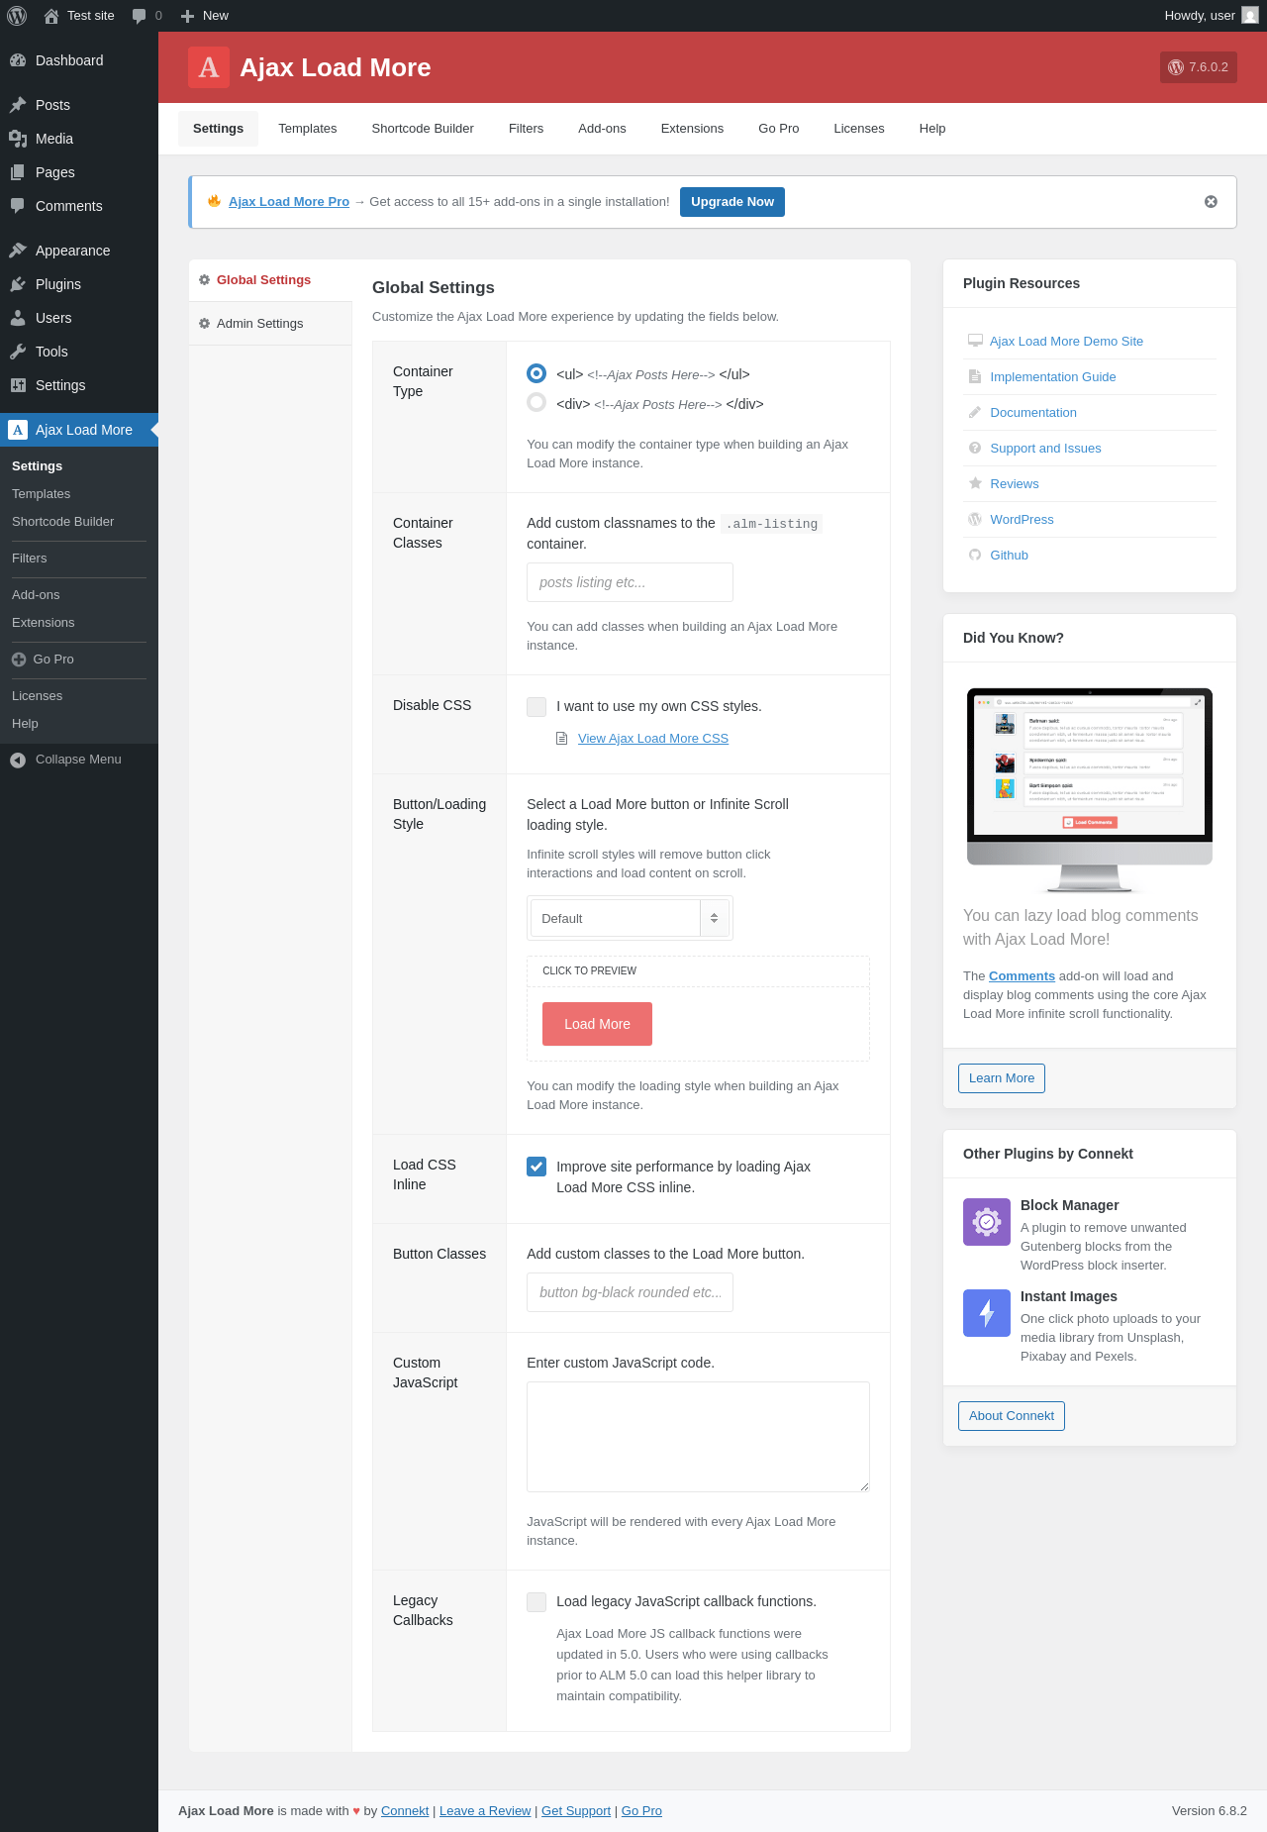This screenshot has height=1832, width=1267.
Task: Click the Block Manager plugin title
Action: [1069, 1205]
